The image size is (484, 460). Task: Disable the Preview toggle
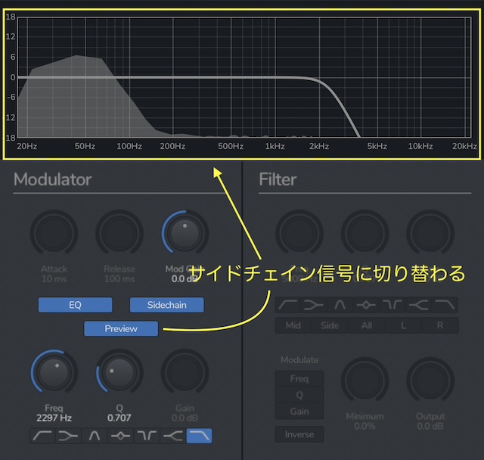[x=121, y=328]
